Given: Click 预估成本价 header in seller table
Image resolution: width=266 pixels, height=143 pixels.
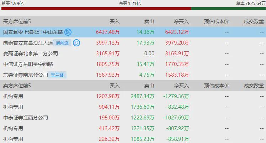Looking at the screenshot, I should click(216, 86).
